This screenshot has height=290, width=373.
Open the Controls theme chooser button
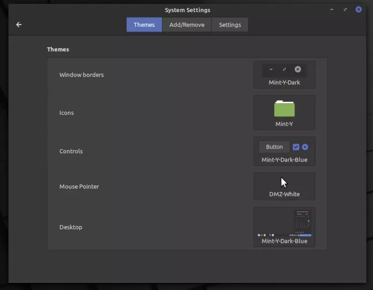(x=284, y=151)
